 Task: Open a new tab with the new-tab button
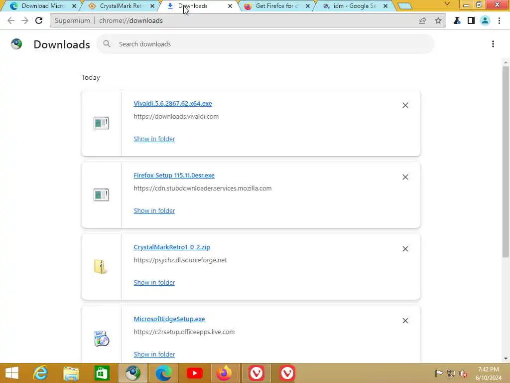coord(405,6)
